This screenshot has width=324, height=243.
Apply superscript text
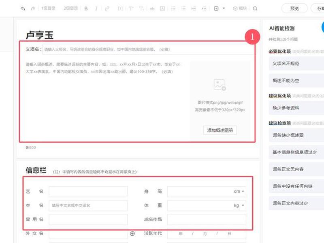coord(131,9)
